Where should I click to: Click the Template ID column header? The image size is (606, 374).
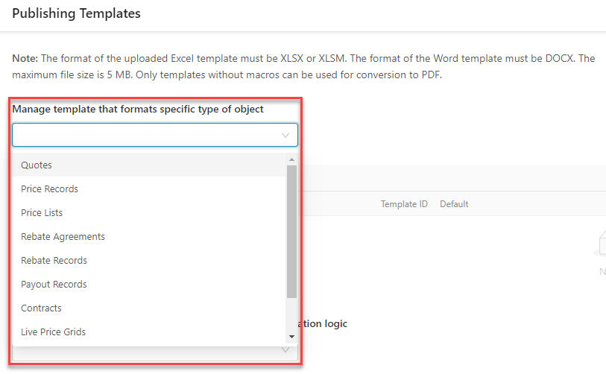[x=404, y=204]
